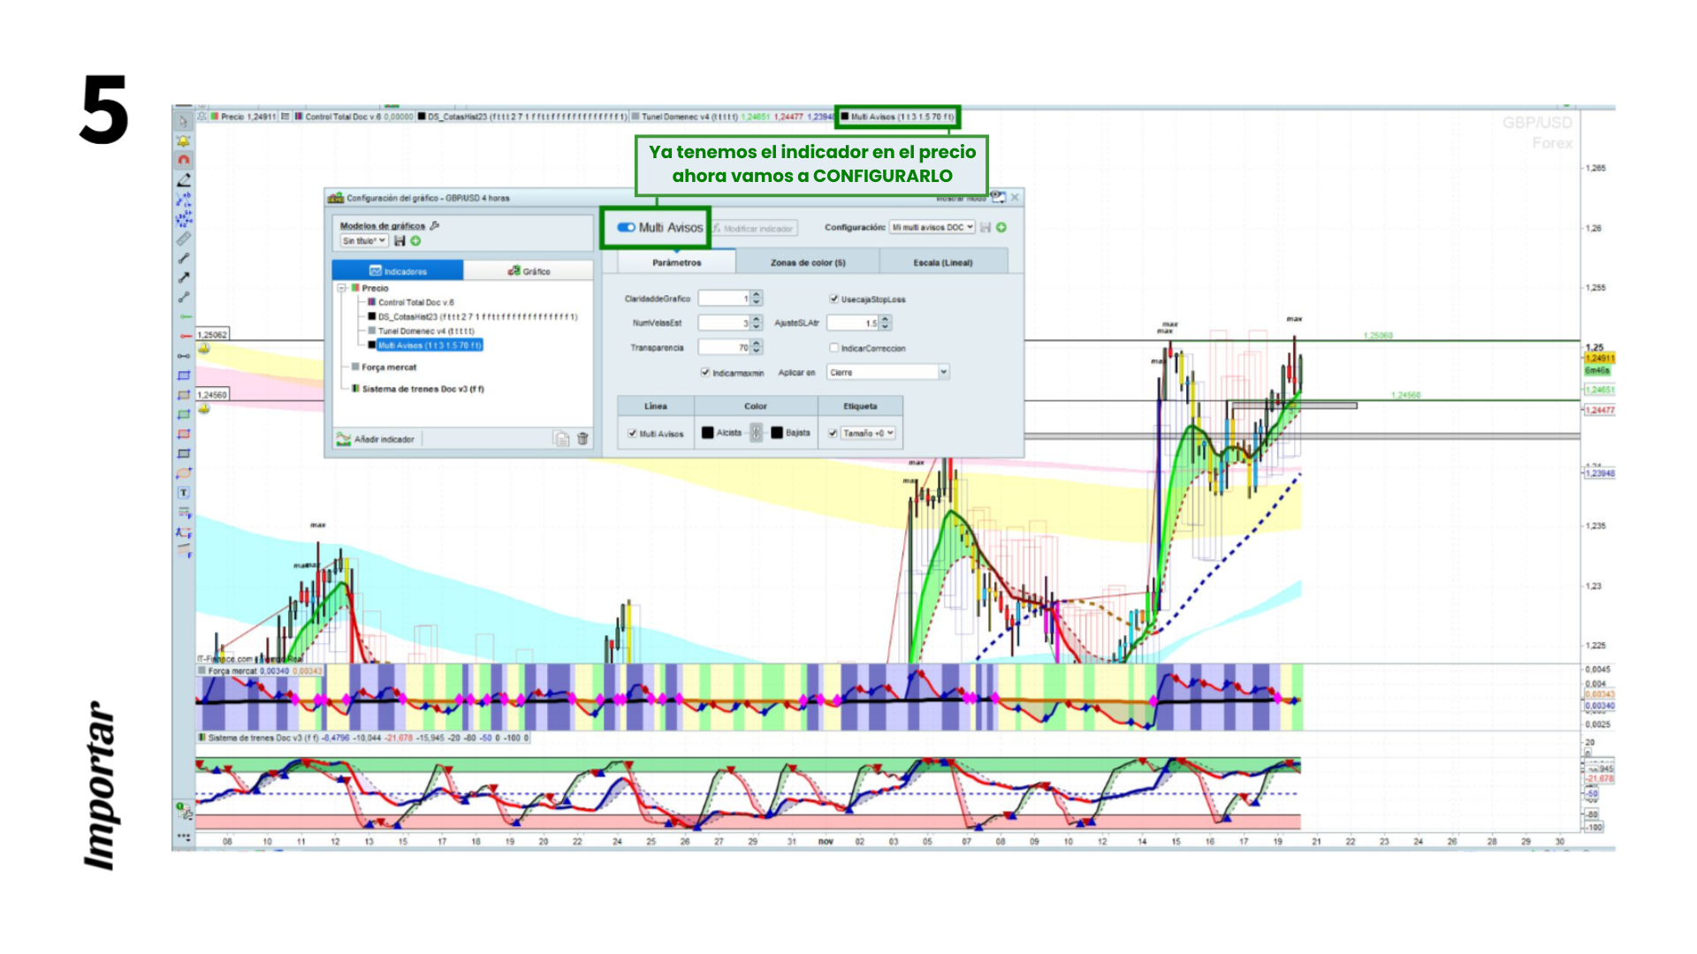Open the Mi multi avisos DOC dropdown
The height and width of the screenshot is (954, 1697).
(x=932, y=228)
